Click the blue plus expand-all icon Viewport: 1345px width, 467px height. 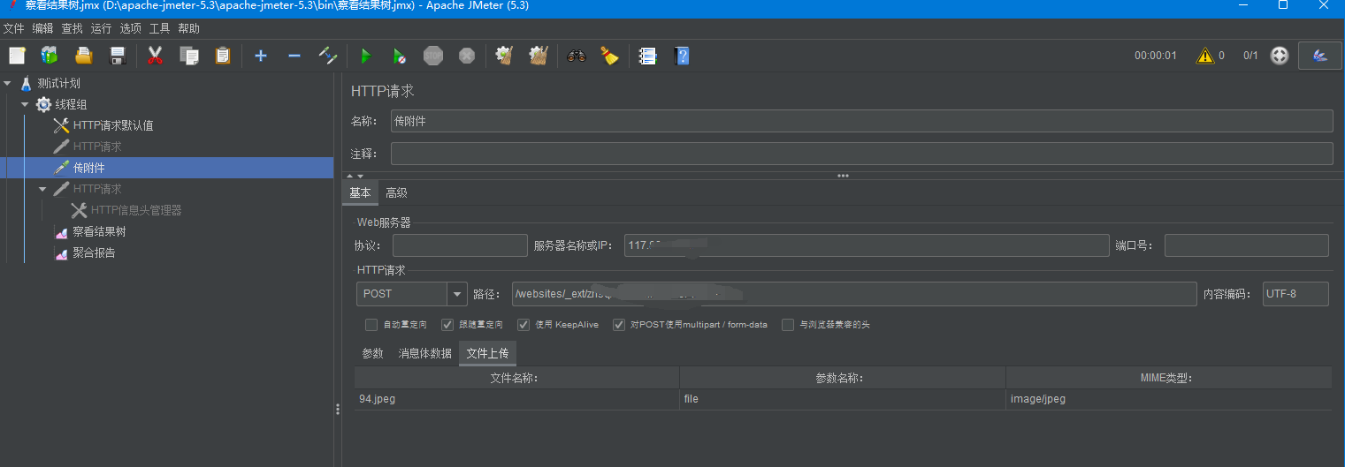click(261, 56)
